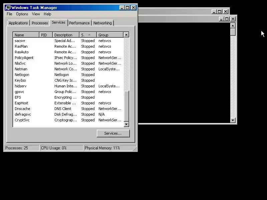267x200 pixels.
Task: Sort by the Group column header
Action: click(110, 35)
